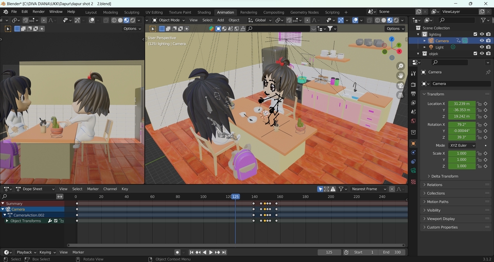This screenshot has height=262, width=494.
Task: Open the Output properties tab icon
Action: pos(413,94)
